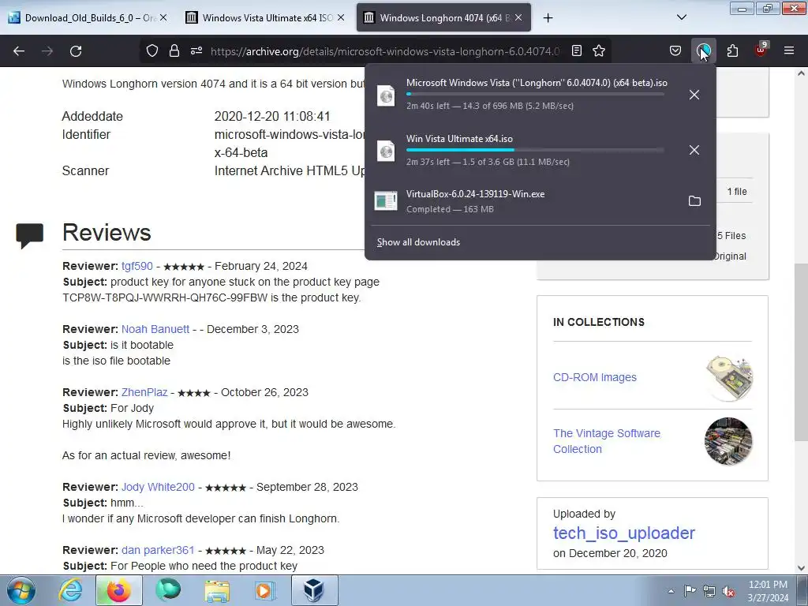The width and height of the screenshot is (808, 606).
Task: Cancel the Longhorn 6.0.4074.0 ISO download
Action: pyautogui.click(x=694, y=95)
